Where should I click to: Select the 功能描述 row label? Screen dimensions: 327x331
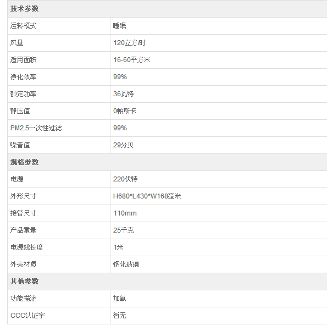pyautogui.click(x=24, y=299)
